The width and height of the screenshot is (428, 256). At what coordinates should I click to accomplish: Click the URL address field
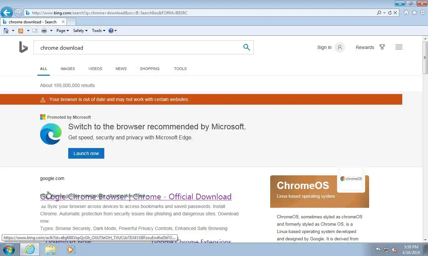coord(201,13)
